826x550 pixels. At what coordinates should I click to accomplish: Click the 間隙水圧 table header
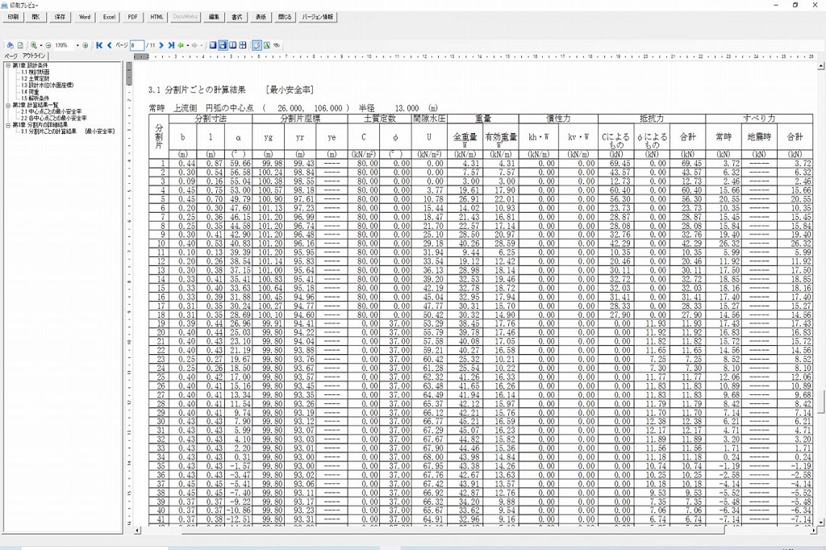point(429,119)
